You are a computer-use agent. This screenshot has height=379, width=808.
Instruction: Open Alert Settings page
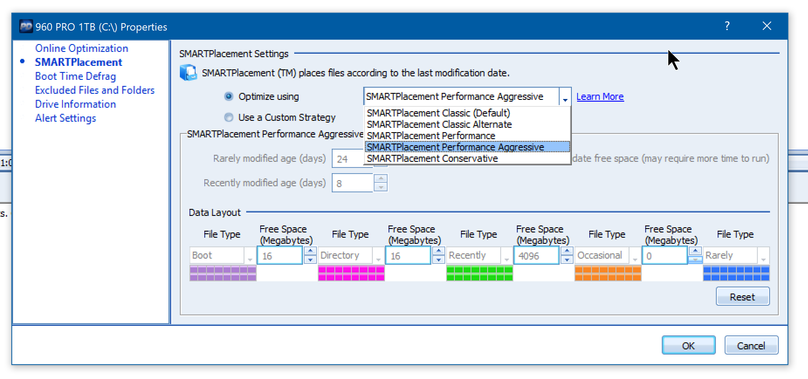pyautogui.click(x=65, y=118)
